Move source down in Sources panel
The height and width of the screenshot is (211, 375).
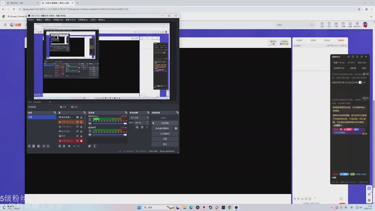78,146
